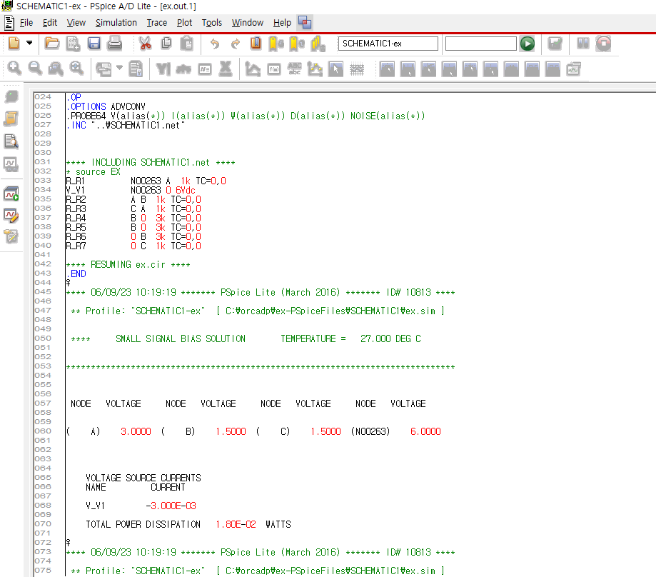Click the Cut scissors icon
Image resolution: width=656 pixels, height=577 pixels.
click(145, 43)
